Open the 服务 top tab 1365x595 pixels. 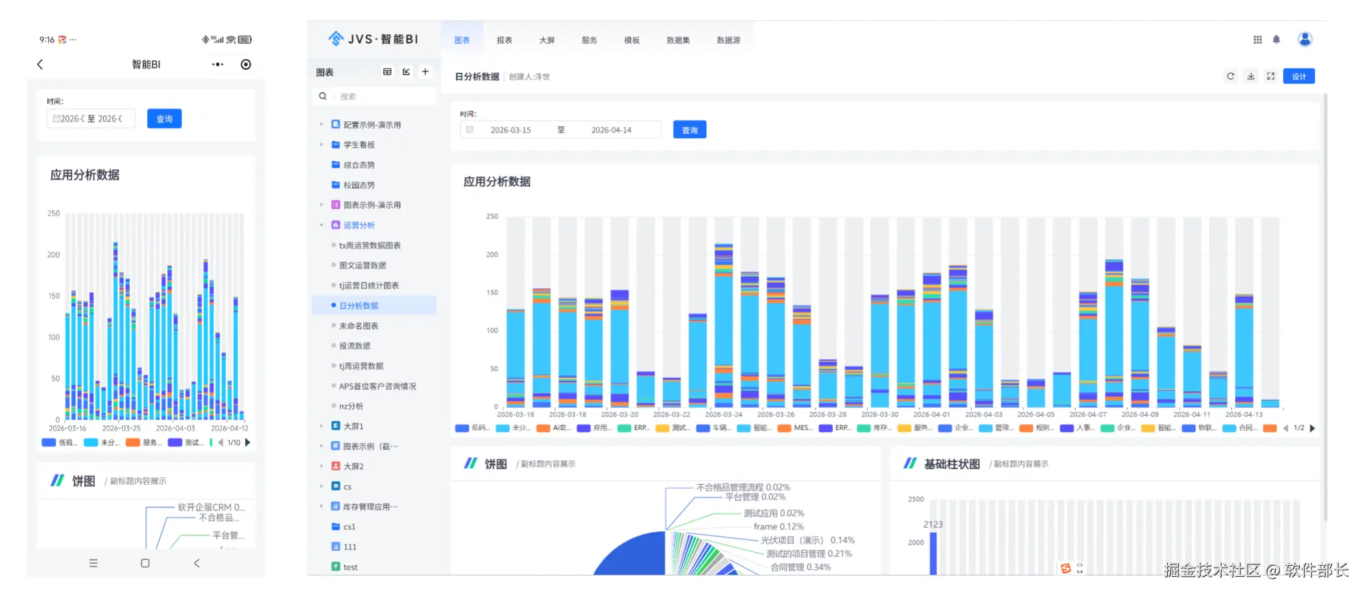[x=589, y=40]
